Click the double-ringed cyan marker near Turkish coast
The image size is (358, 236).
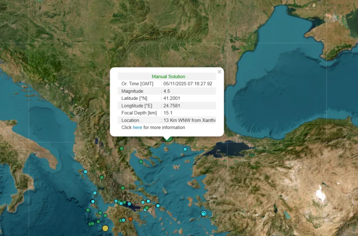[203, 214]
